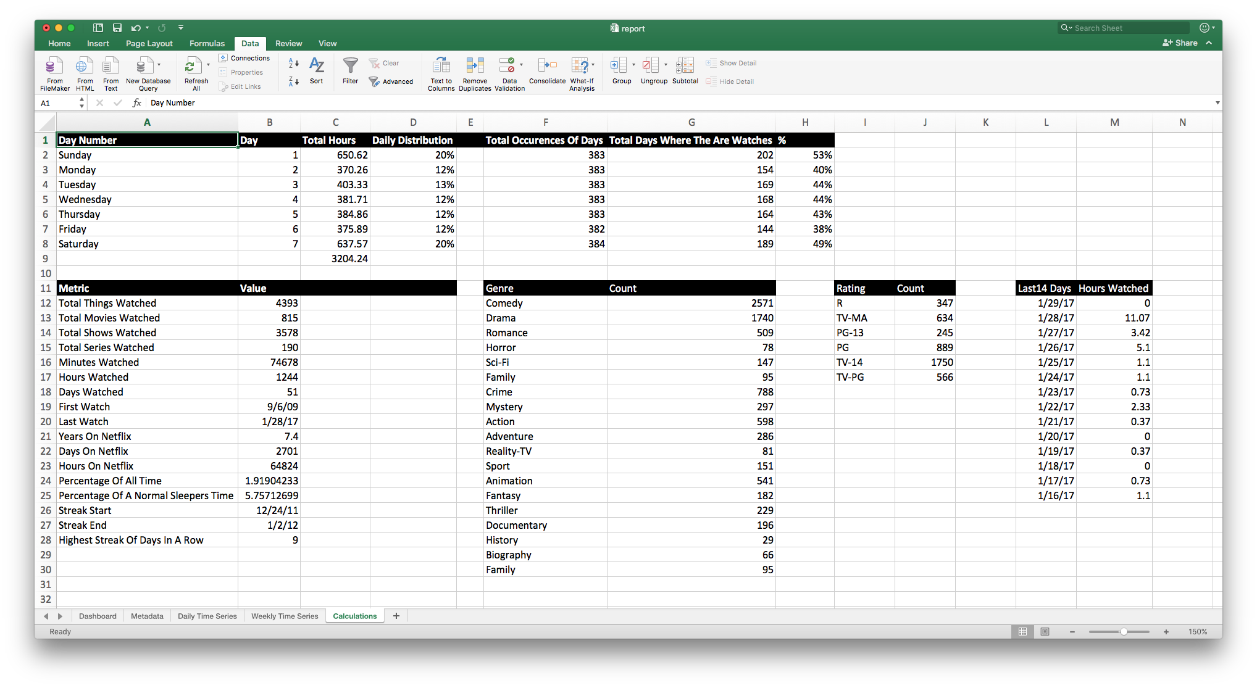Click Text to Columns
The image size is (1257, 688).
441,74
